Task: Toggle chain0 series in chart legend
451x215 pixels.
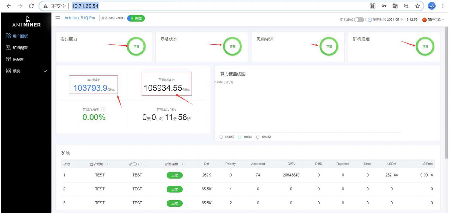Action: coord(226,137)
